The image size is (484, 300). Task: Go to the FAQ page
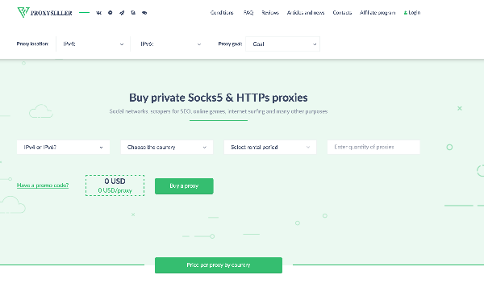pos(248,13)
